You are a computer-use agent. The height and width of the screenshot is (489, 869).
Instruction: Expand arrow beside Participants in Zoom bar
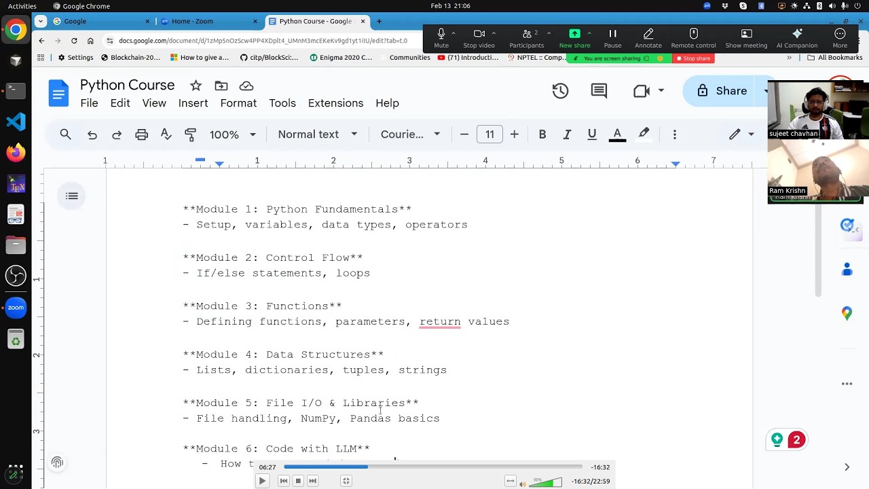point(549,33)
